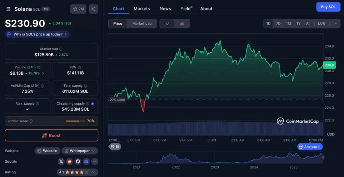
Task: Click the Buy SOL button
Action: tap(328, 7)
